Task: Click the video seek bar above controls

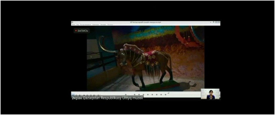Action: coord(136,93)
